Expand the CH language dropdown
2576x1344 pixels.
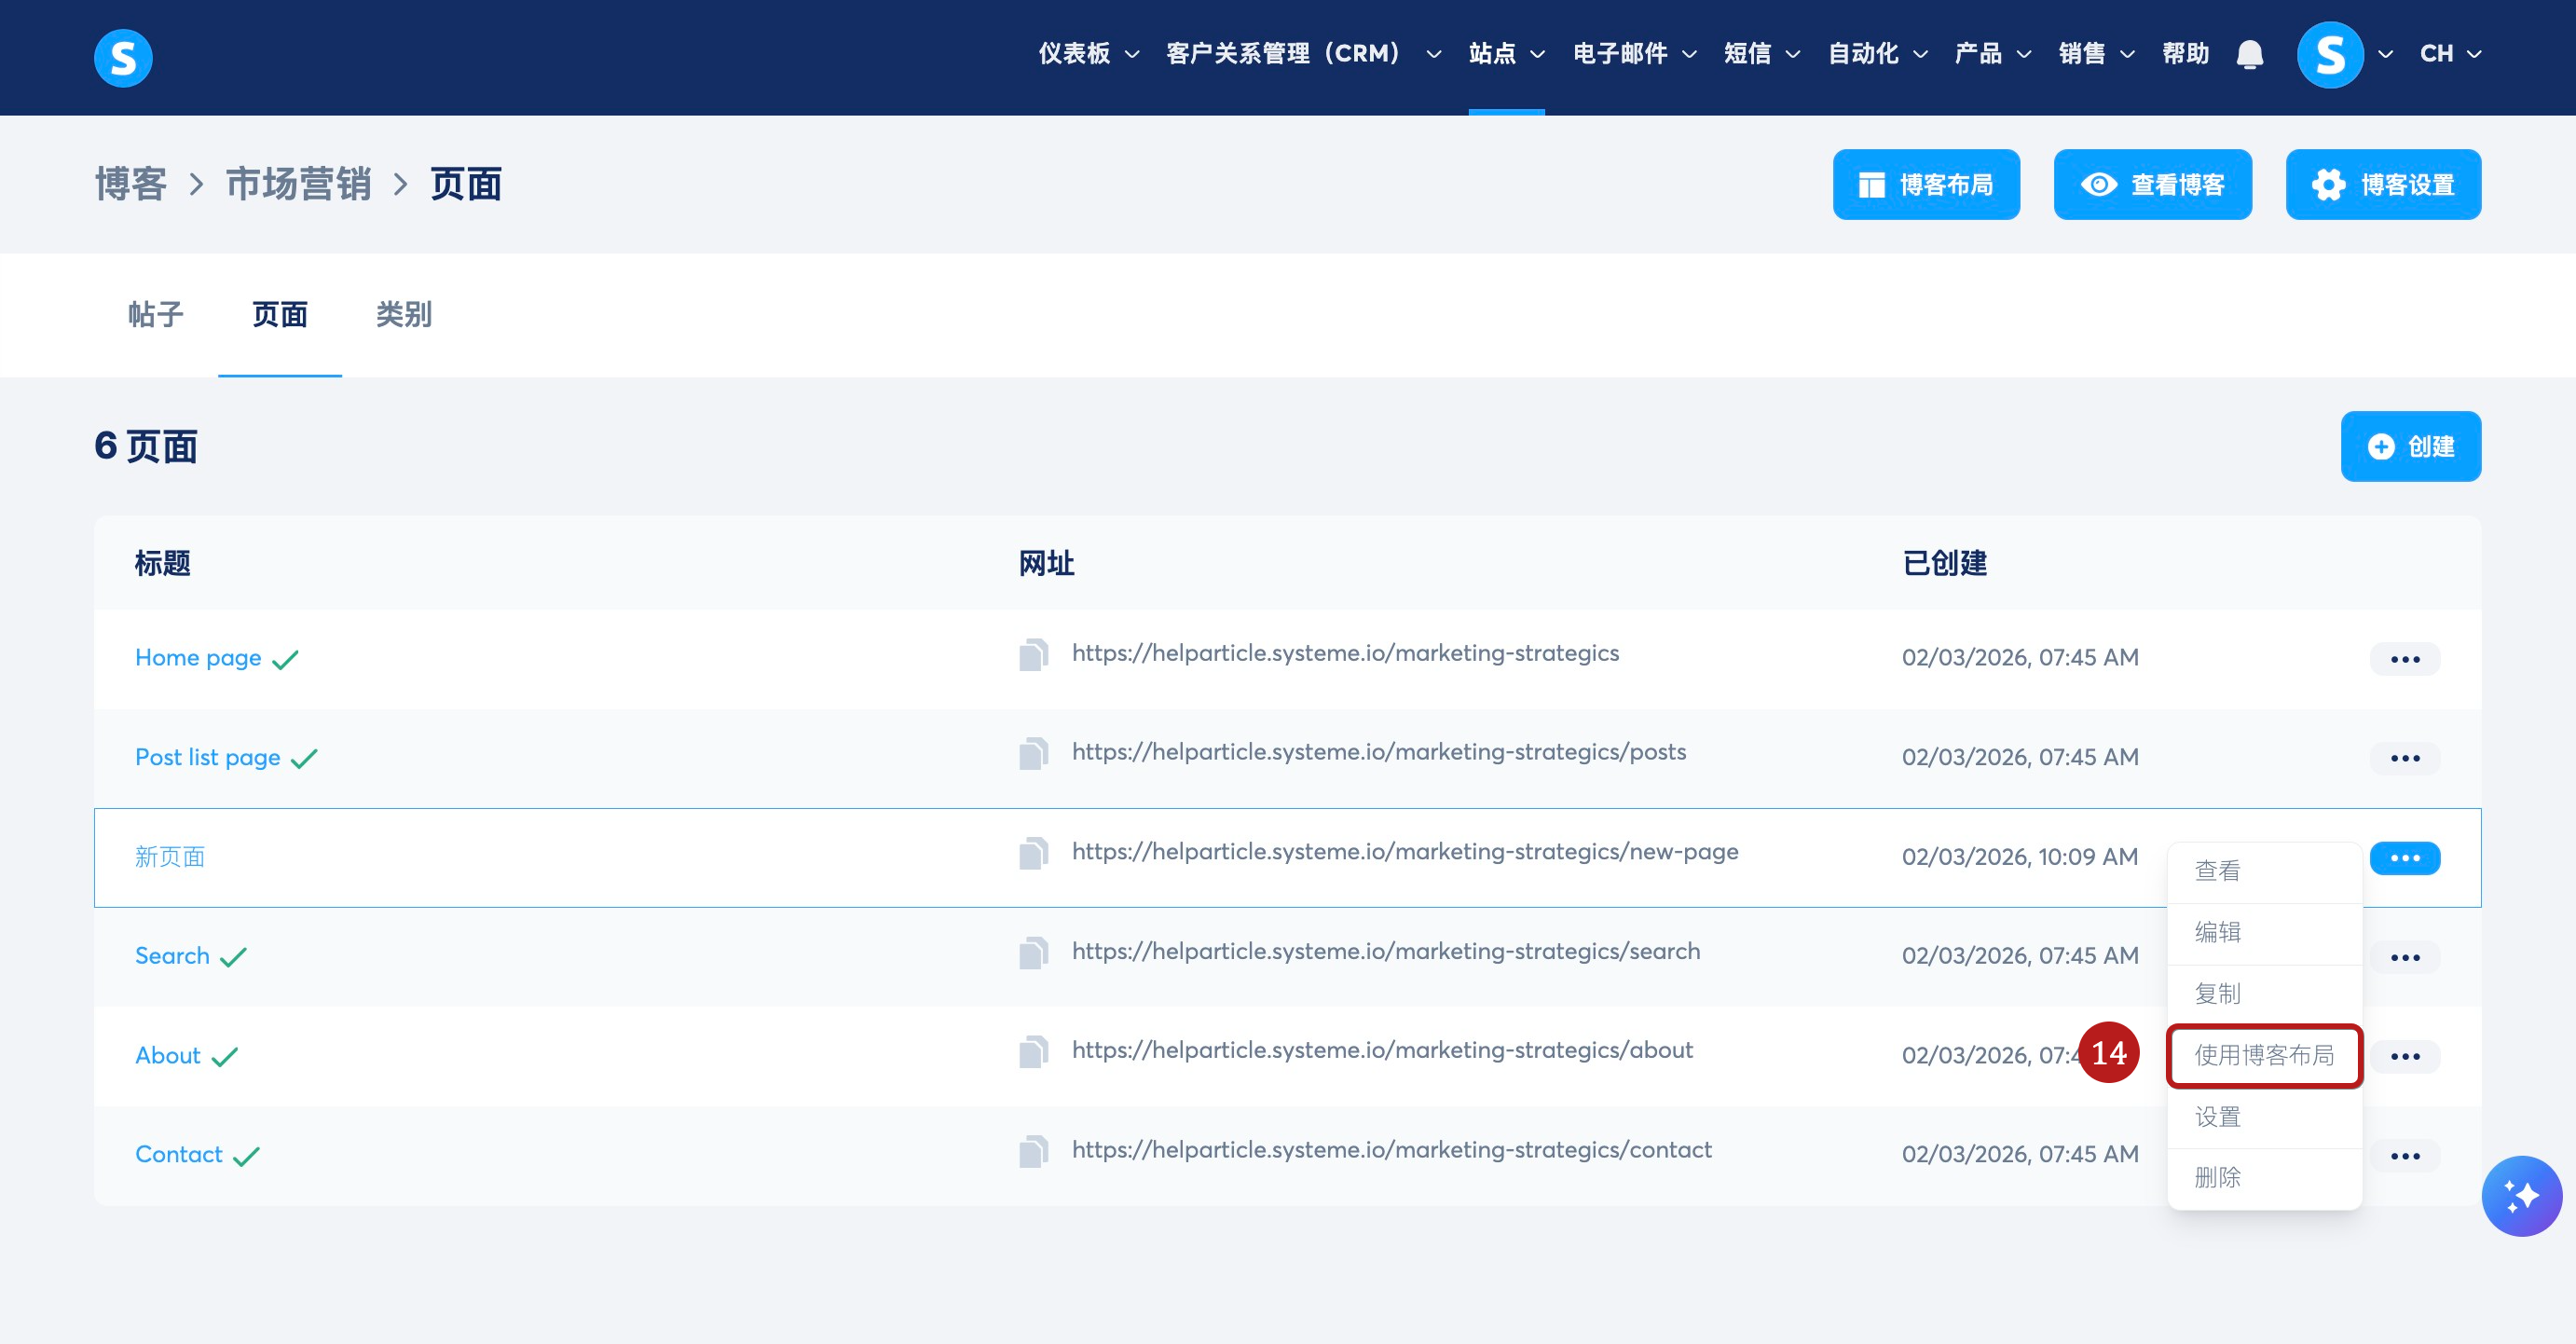[x=2449, y=54]
